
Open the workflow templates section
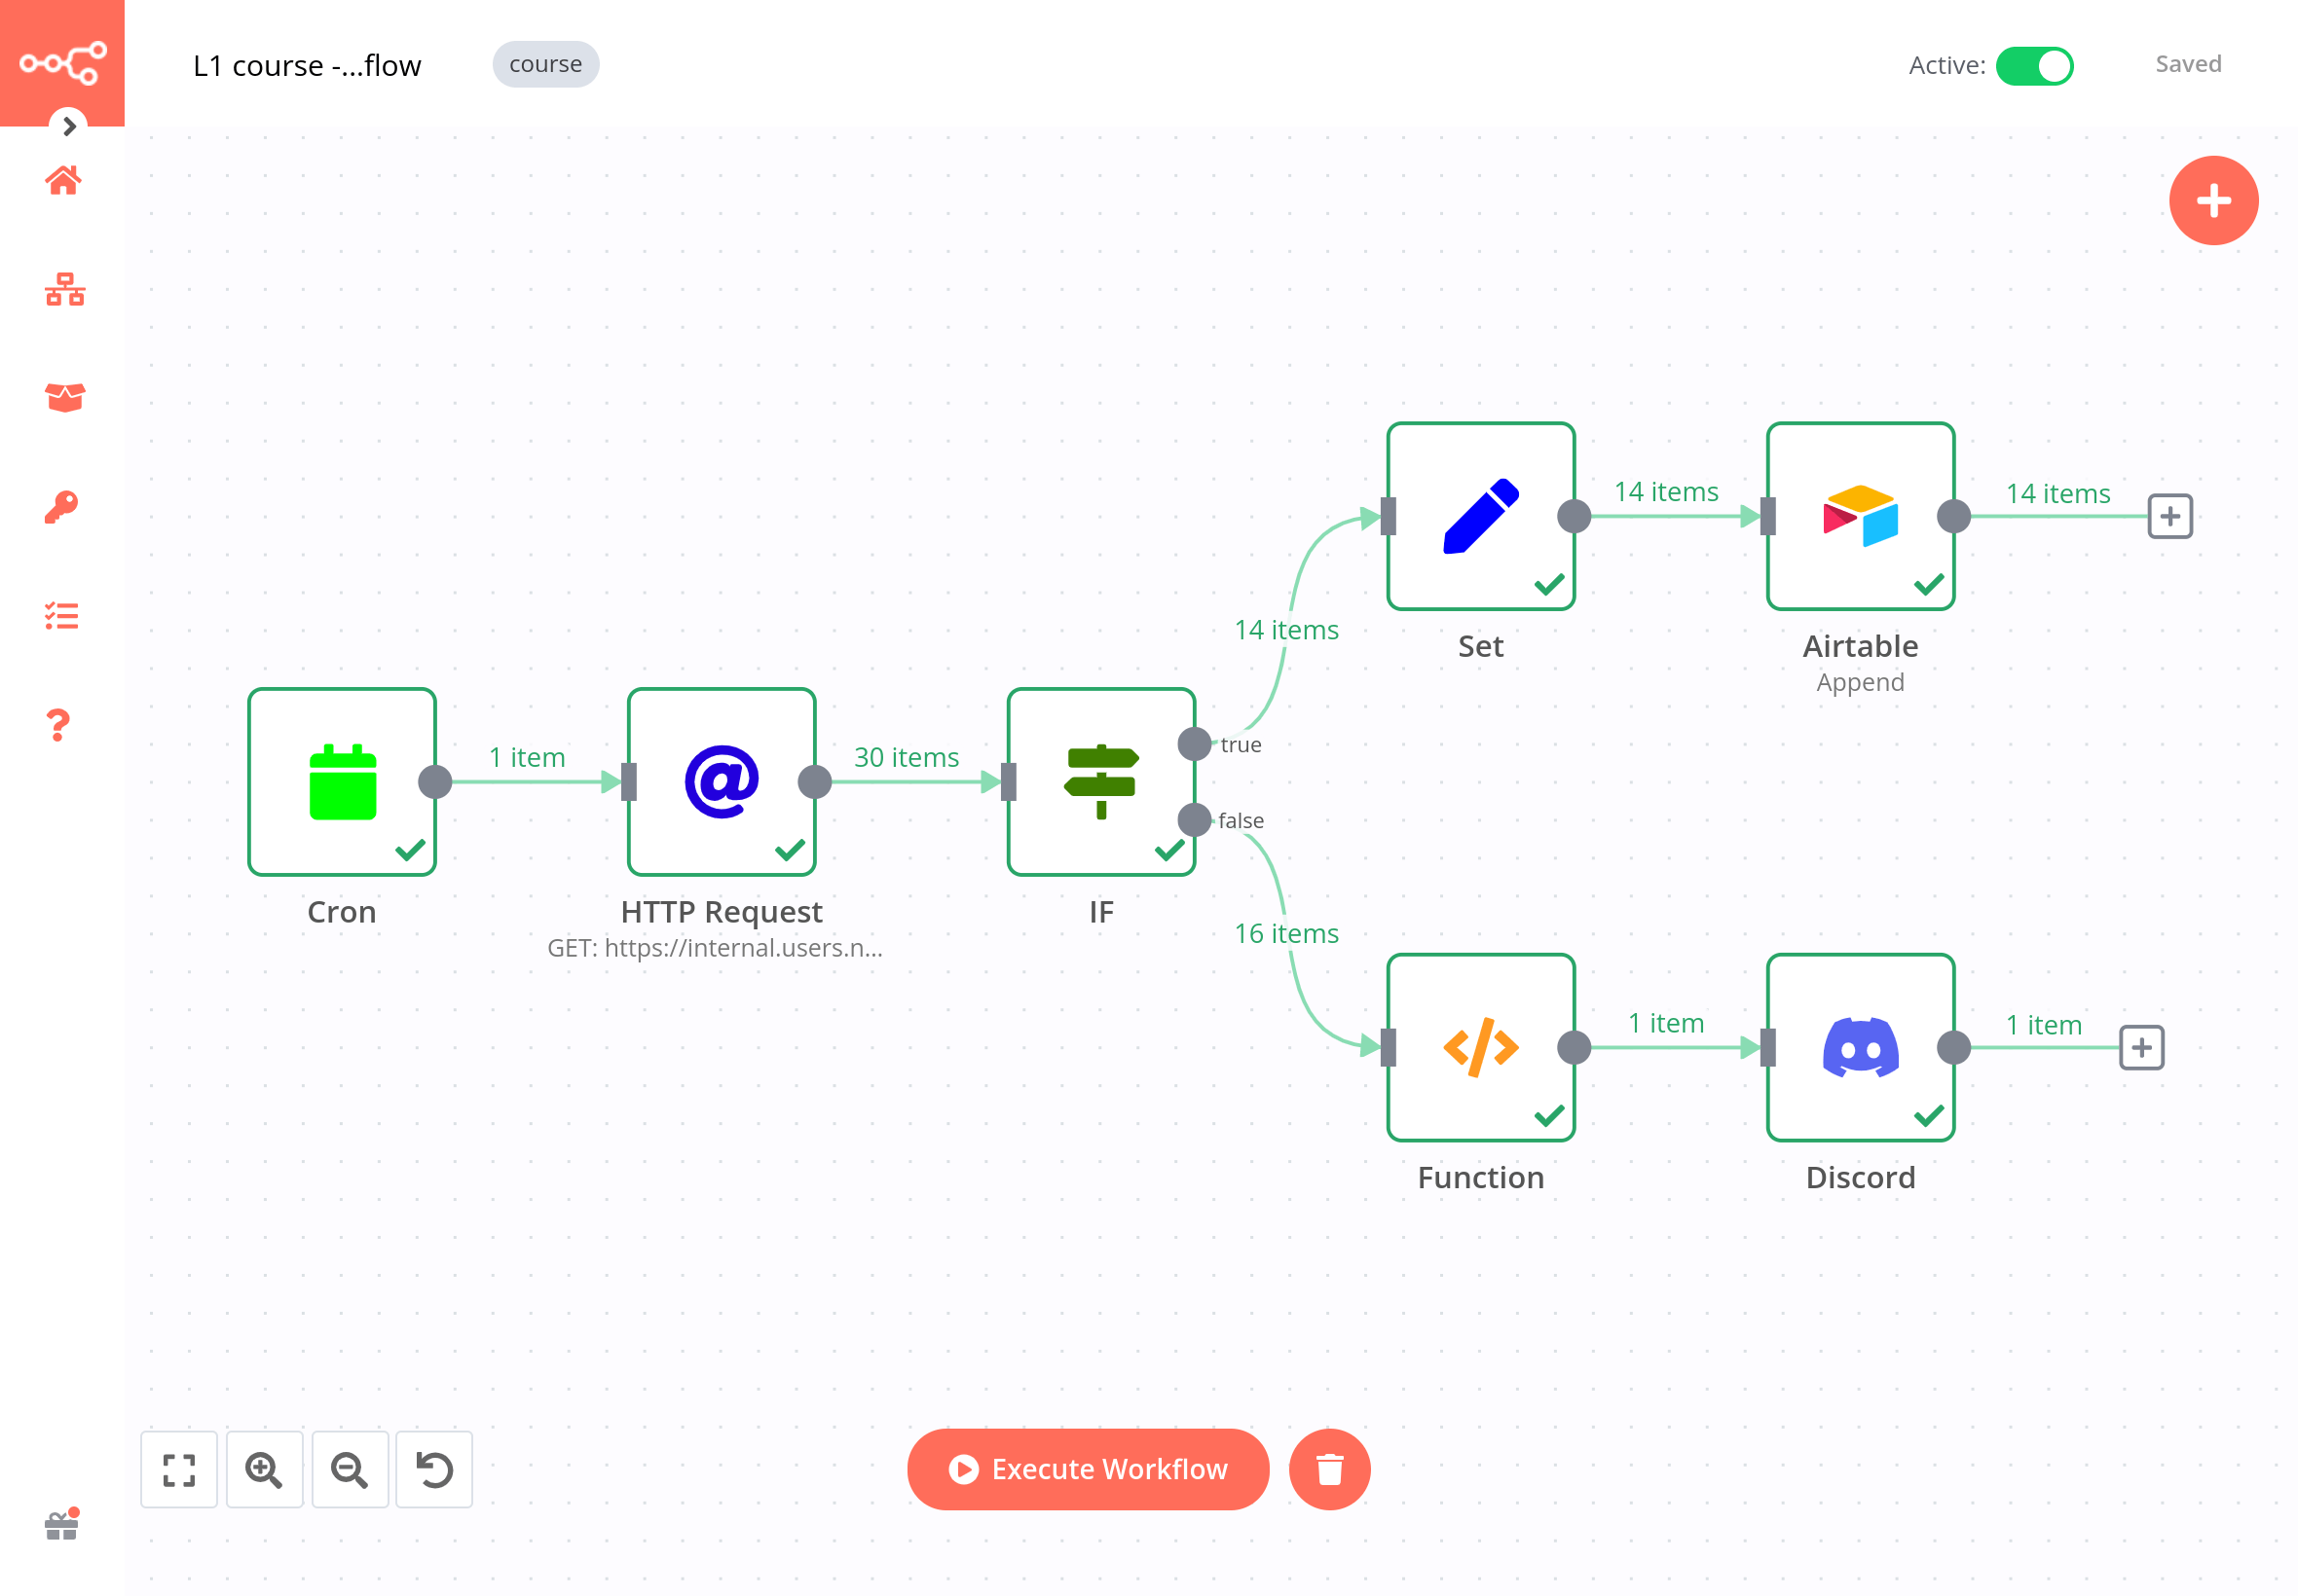[x=62, y=397]
